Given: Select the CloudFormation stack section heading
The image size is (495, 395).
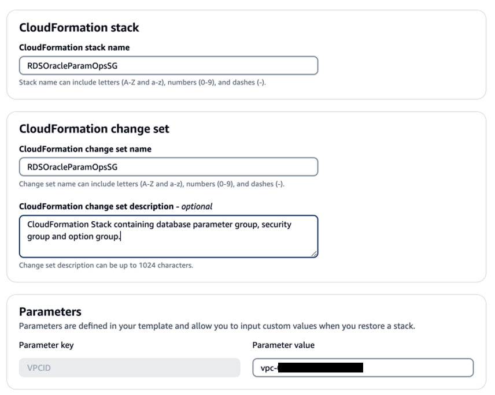Looking at the screenshot, I should tap(79, 27).
